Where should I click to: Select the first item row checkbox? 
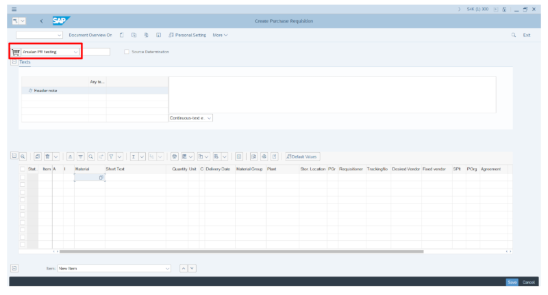tap(23, 178)
